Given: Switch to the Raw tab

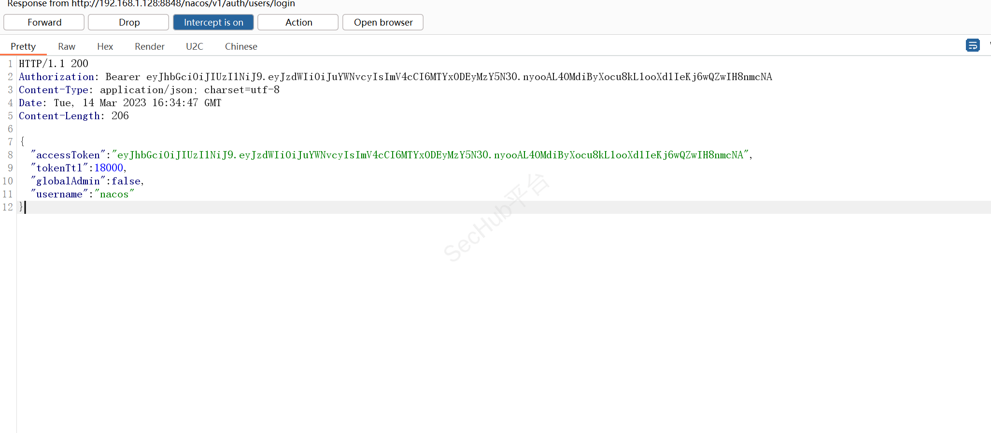Looking at the screenshot, I should [x=67, y=46].
